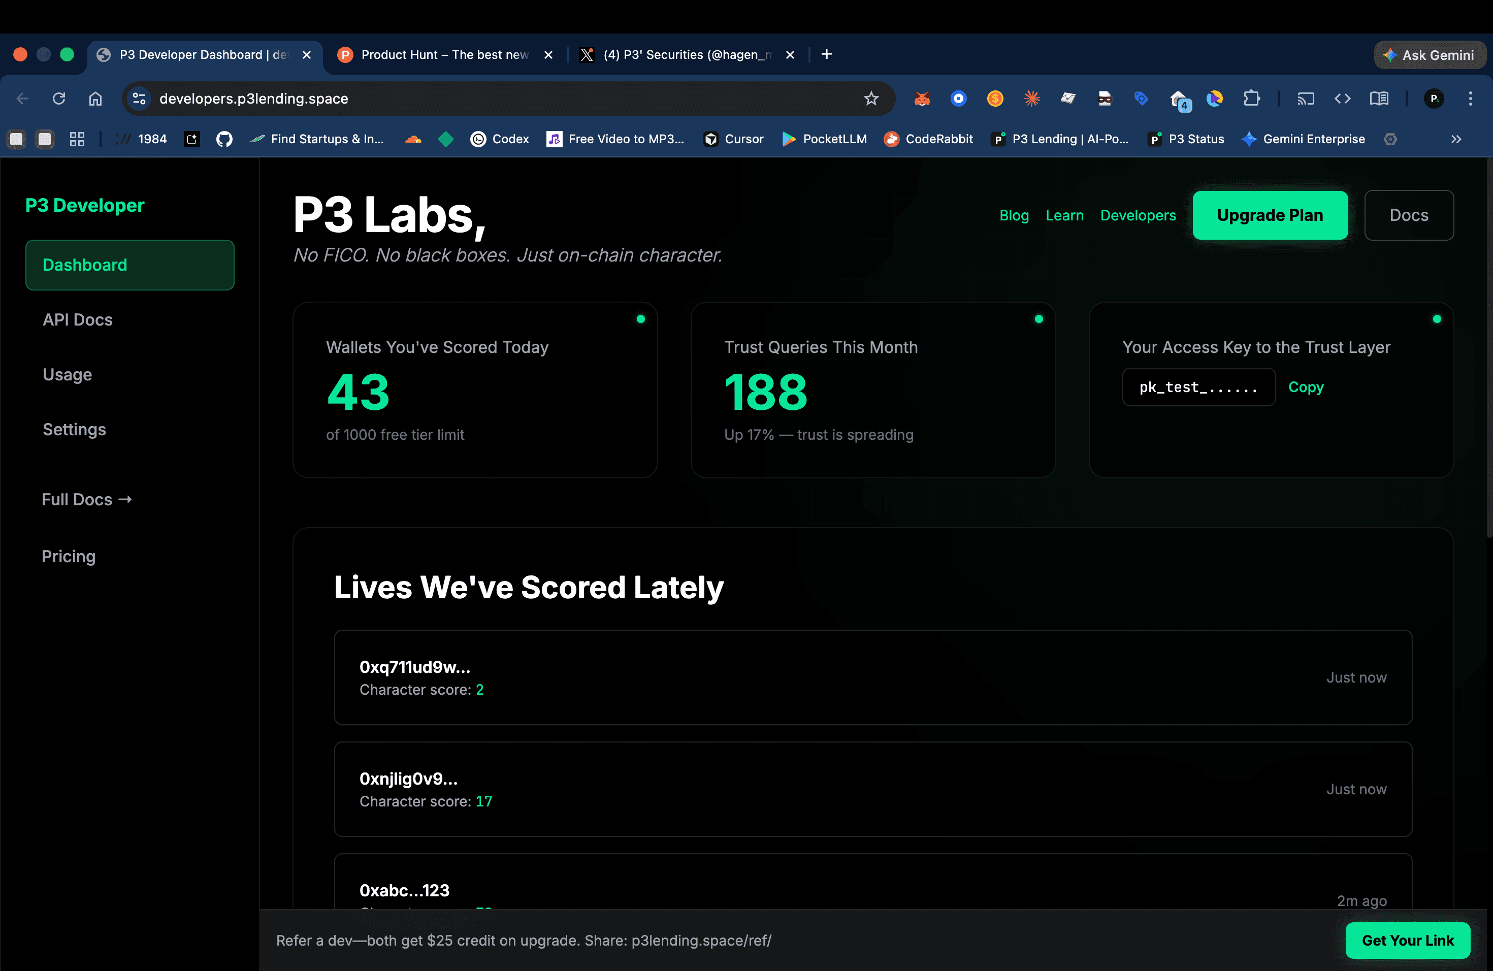This screenshot has height=971, width=1493.
Task: Open the Gemini Enterprise bookmark
Action: coord(1303,139)
